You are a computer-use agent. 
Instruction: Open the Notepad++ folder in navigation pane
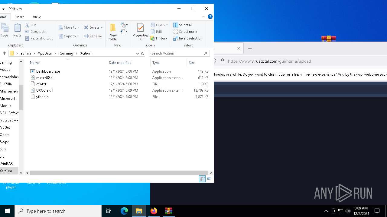pyautogui.click(x=9, y=120)
